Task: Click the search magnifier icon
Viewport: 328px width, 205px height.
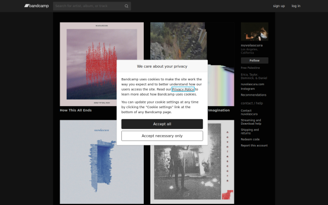Action: click(x=126, y=6)
